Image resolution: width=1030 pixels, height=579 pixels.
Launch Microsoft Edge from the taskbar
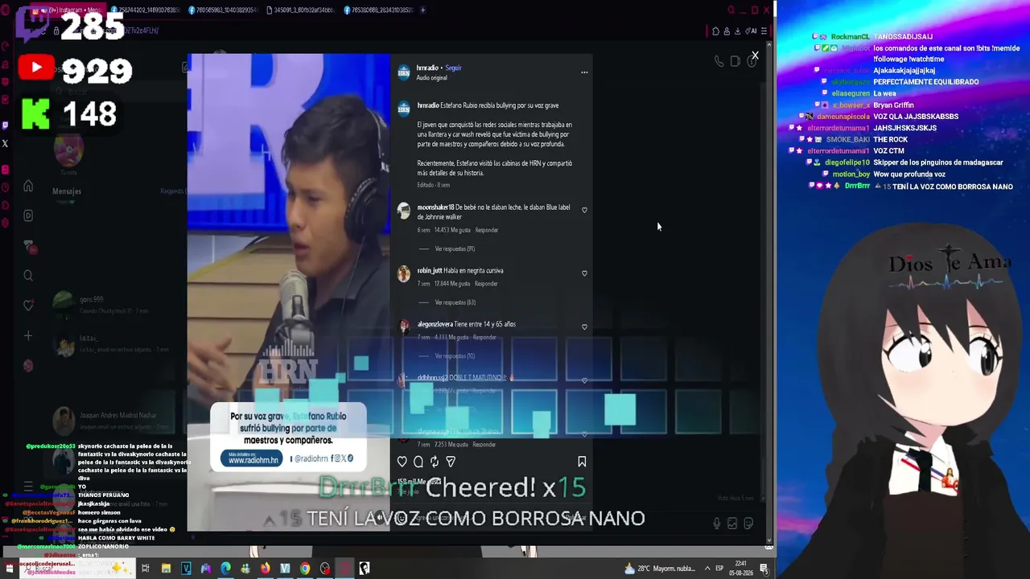(x=225, y=569)
